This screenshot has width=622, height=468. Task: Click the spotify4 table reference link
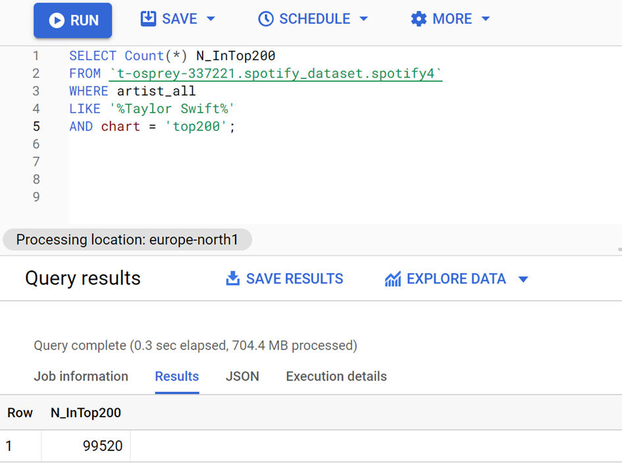(275, 73)
